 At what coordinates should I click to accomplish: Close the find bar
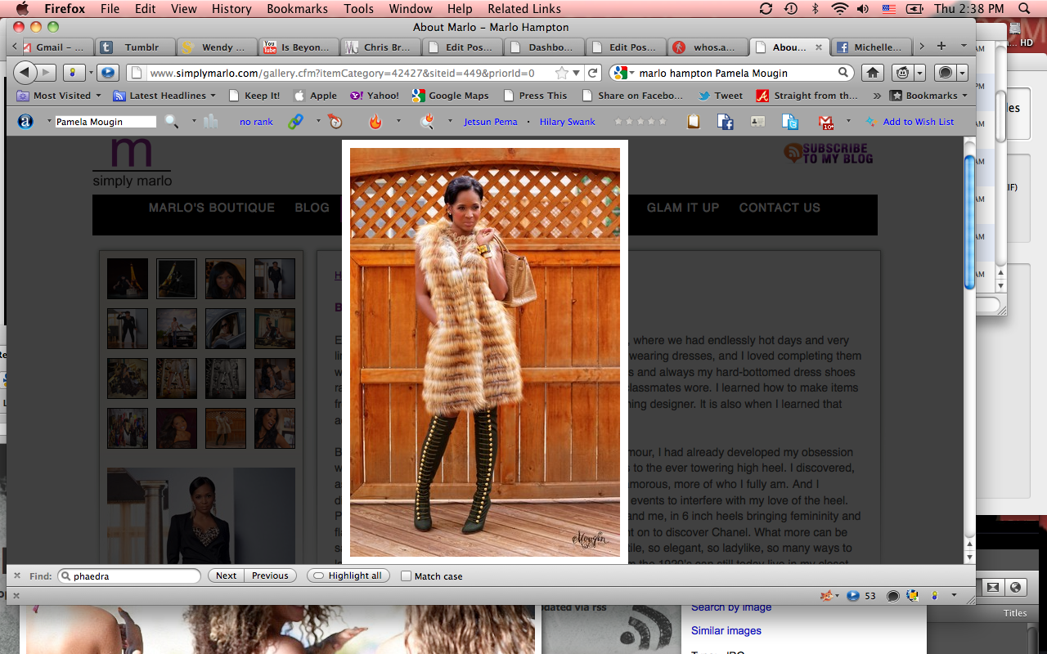17,576
